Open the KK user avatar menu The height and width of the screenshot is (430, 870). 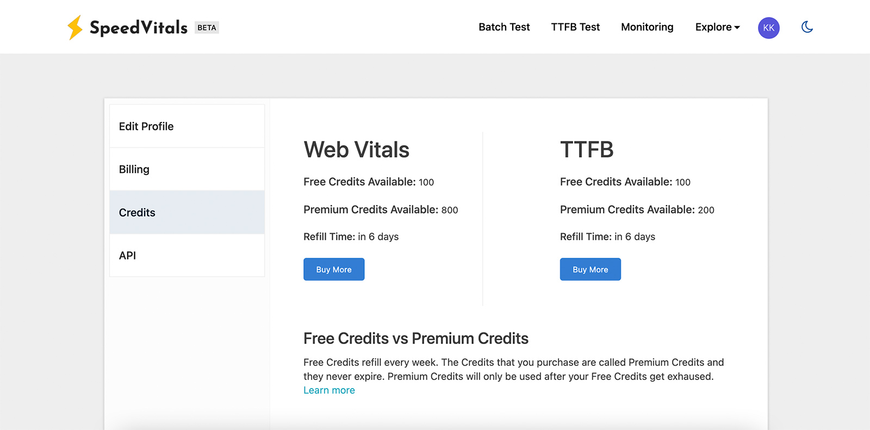[768, 28]
